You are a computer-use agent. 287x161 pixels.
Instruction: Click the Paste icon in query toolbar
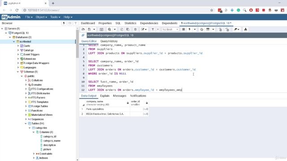(128, 30)
